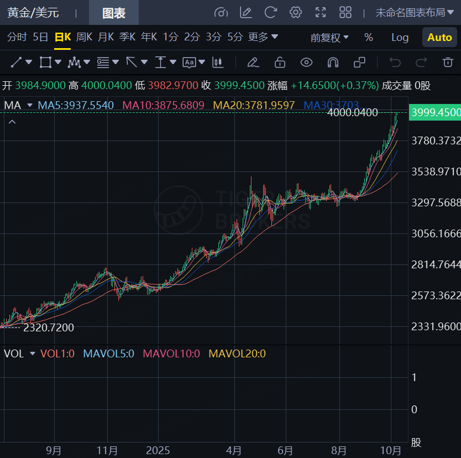Switch to the 周K timeframe tab
Viewport: 461px width, 458px height.
(x=84, y=37)
